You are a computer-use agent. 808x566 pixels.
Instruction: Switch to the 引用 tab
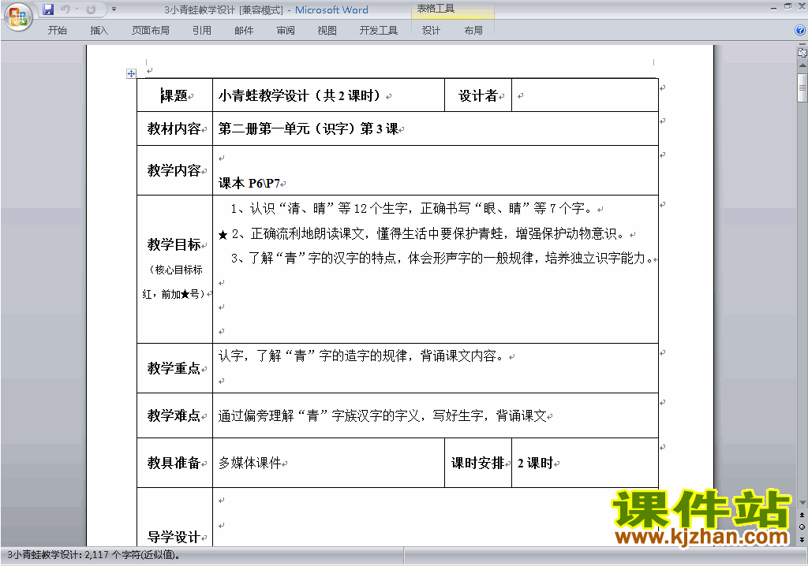(x=202, y=31)
